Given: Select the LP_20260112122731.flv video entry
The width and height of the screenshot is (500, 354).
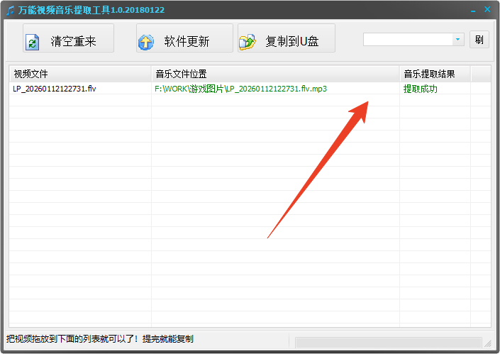Looking at the screenshot, I should (54, 89).
